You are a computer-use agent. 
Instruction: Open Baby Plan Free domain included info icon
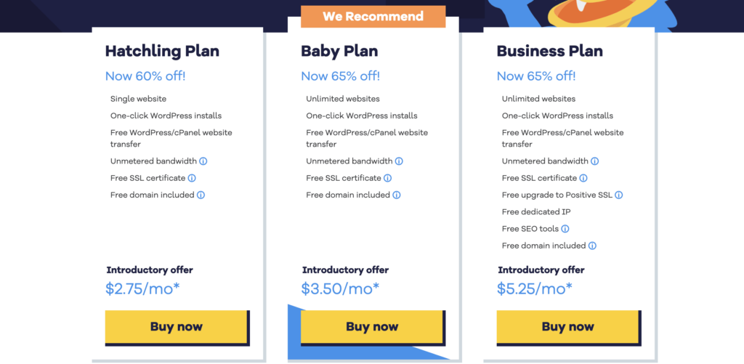click(x=397, y=195)
